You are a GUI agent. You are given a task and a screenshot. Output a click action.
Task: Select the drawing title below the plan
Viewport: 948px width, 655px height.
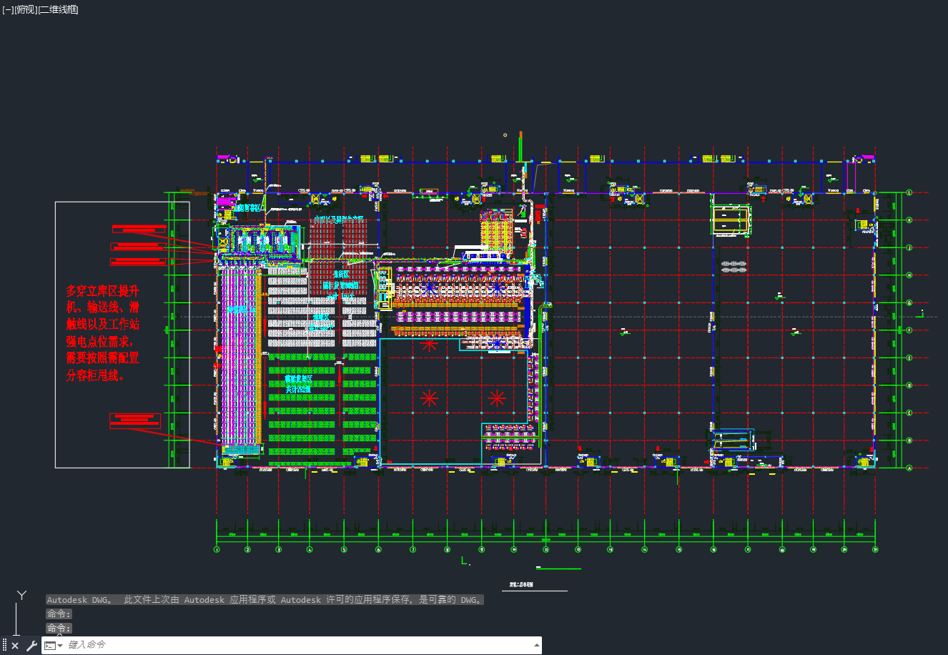[521, 584]
